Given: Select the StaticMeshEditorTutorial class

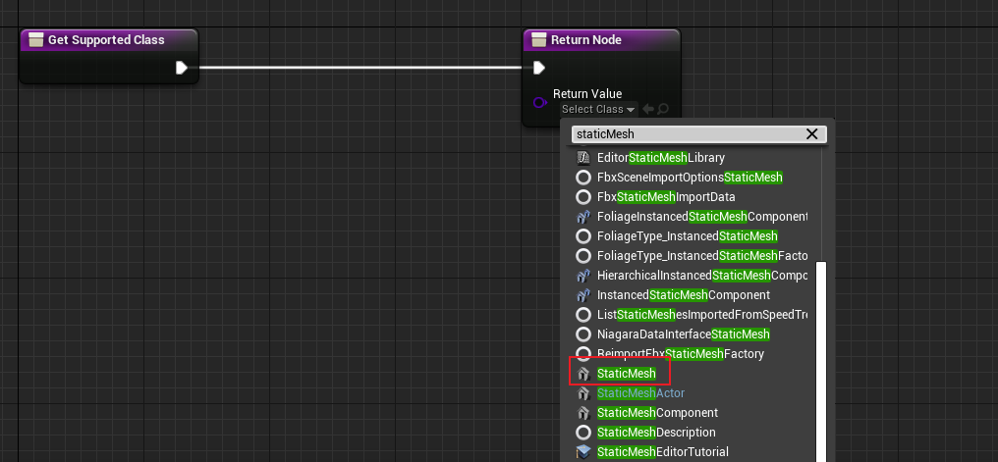Looking at the screenshot, I should pos(663,452).
